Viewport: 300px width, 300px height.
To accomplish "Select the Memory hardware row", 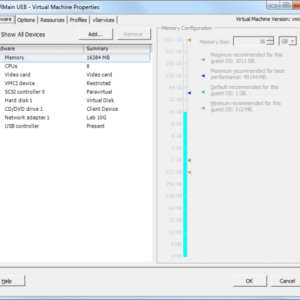I will tap(75, 58).
